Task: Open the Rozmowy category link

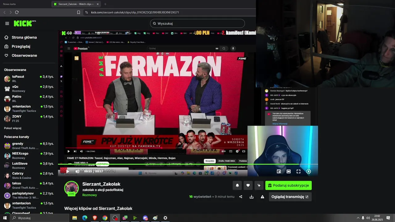Action: 89,195
